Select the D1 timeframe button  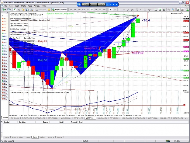click(96, 10)
